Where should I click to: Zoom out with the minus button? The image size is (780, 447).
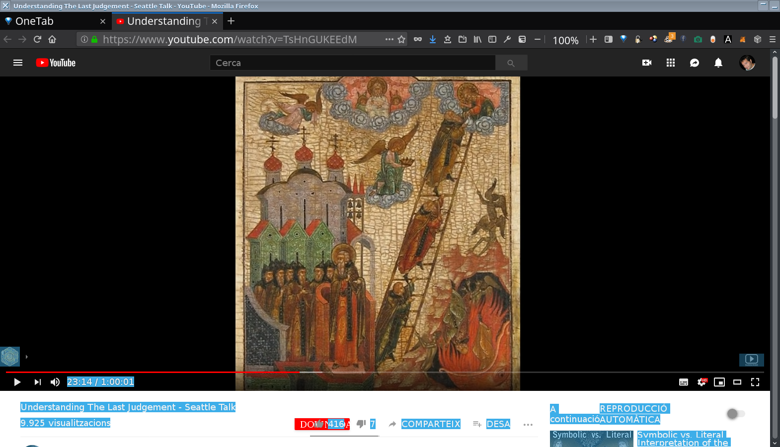(x=538, y=39)
